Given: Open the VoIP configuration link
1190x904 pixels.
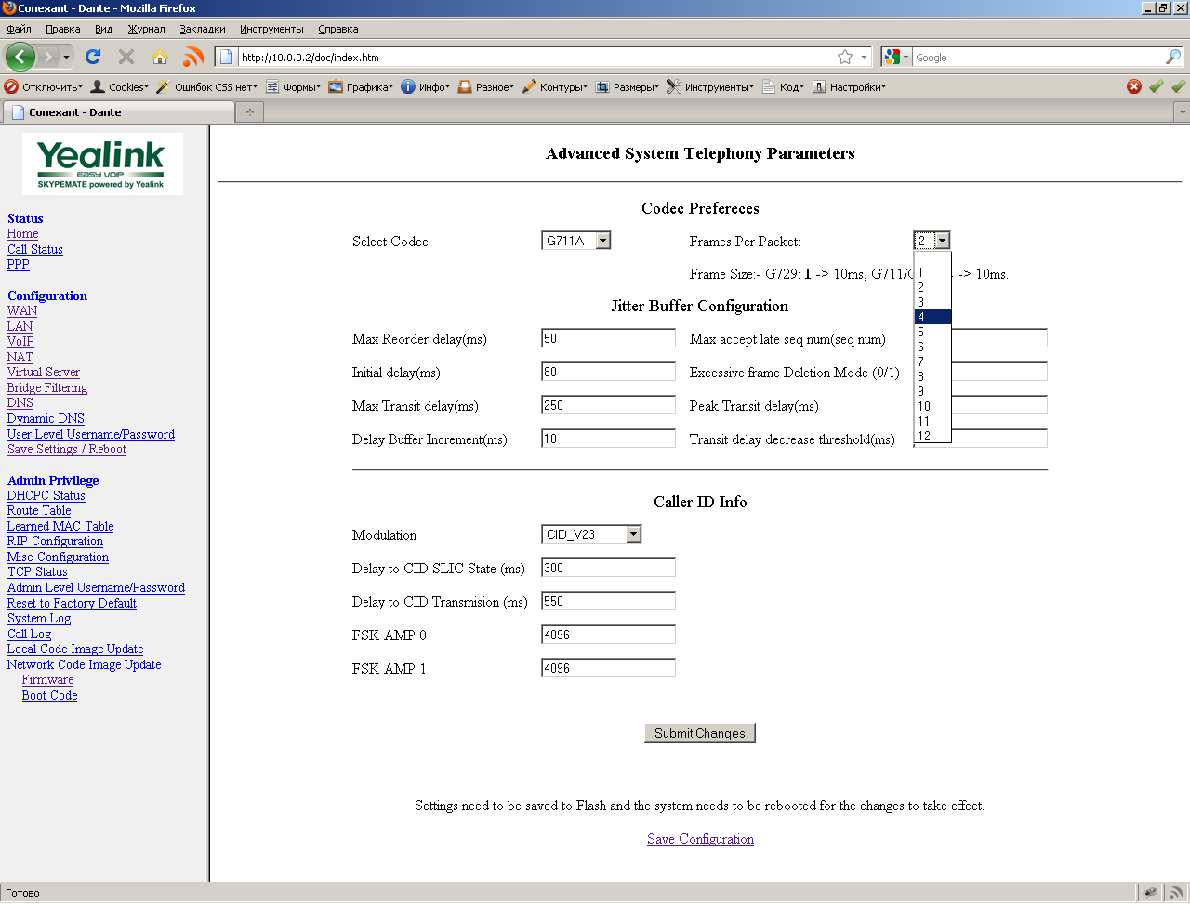Looking at the screenshot, I should point(20,341).
